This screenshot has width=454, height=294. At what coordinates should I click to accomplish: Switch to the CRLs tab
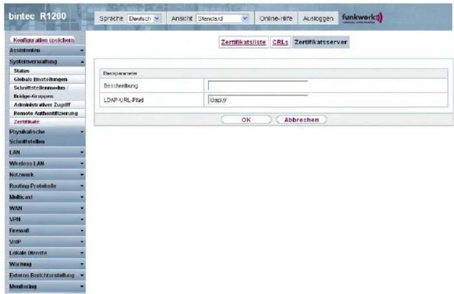280,42
